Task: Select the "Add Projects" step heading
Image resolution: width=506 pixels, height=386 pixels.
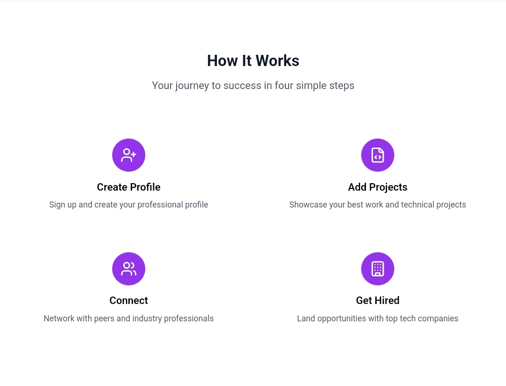Action: pos(378,187)
